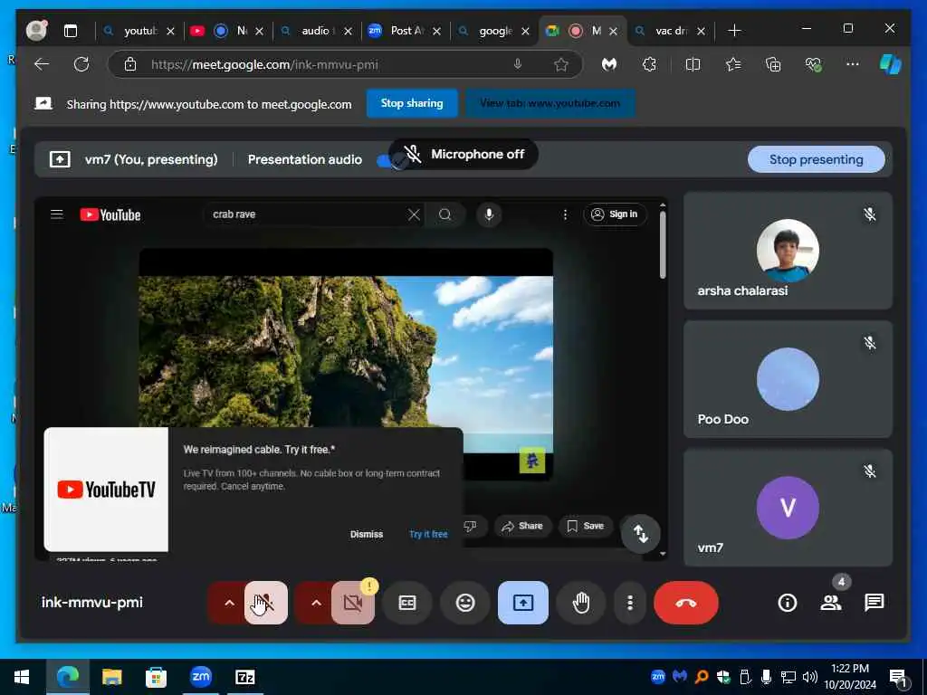
Task: Open a new browser tab
Action: pos(734,31)
